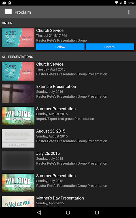Open the three-dot overflow menu
Screen dimensions: 136x218
129,12
